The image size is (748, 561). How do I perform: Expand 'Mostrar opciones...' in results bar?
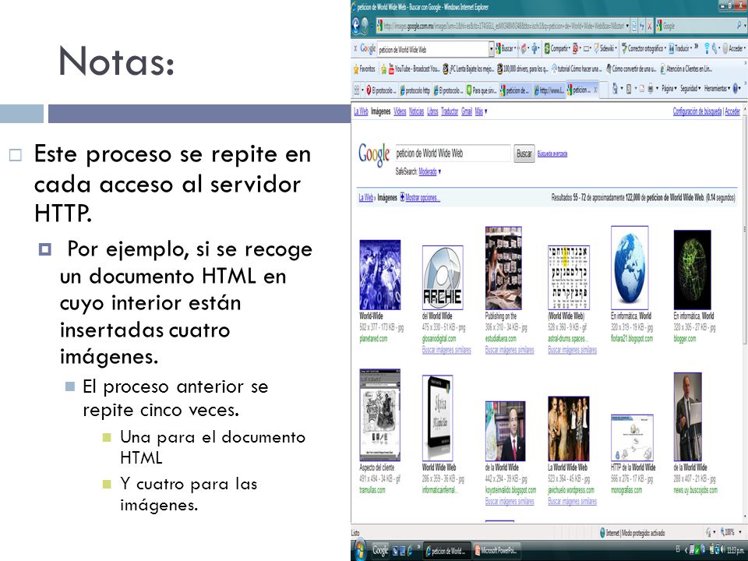(420, 197)
